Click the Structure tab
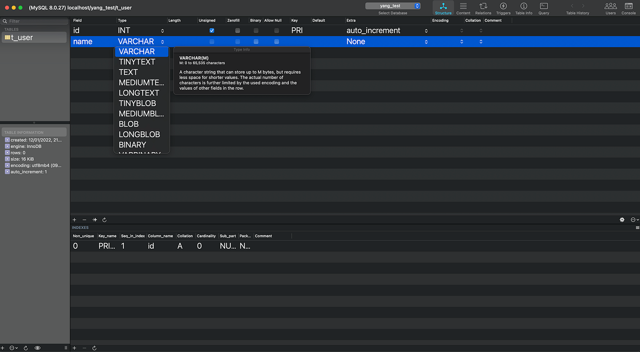The width and height of the screenshot is (640, 352). 443,8
